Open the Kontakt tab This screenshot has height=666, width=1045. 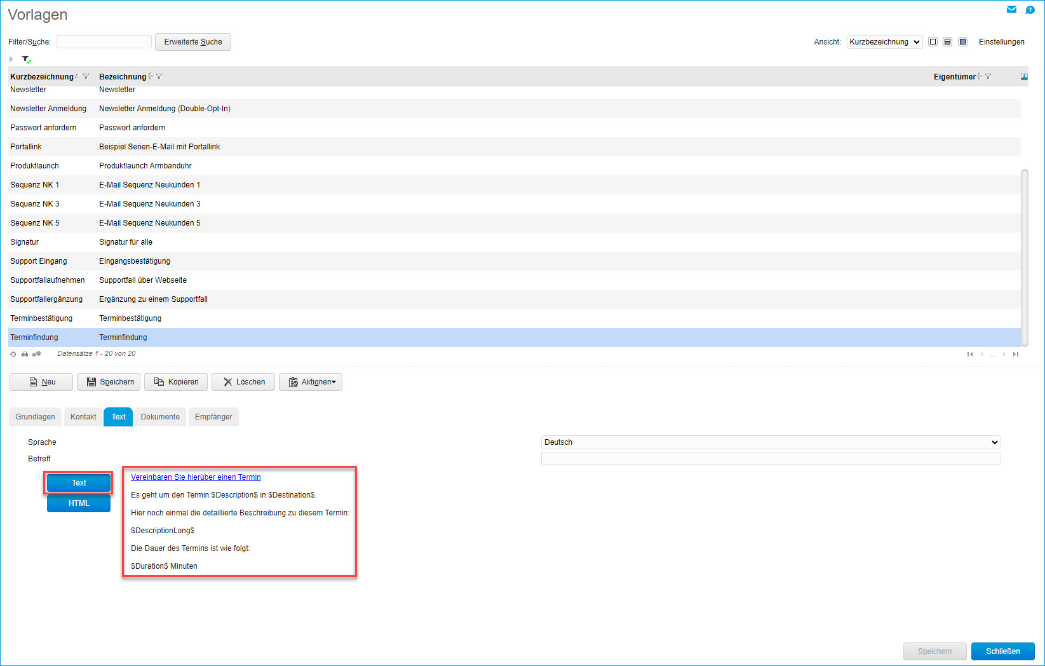[83, 417]
